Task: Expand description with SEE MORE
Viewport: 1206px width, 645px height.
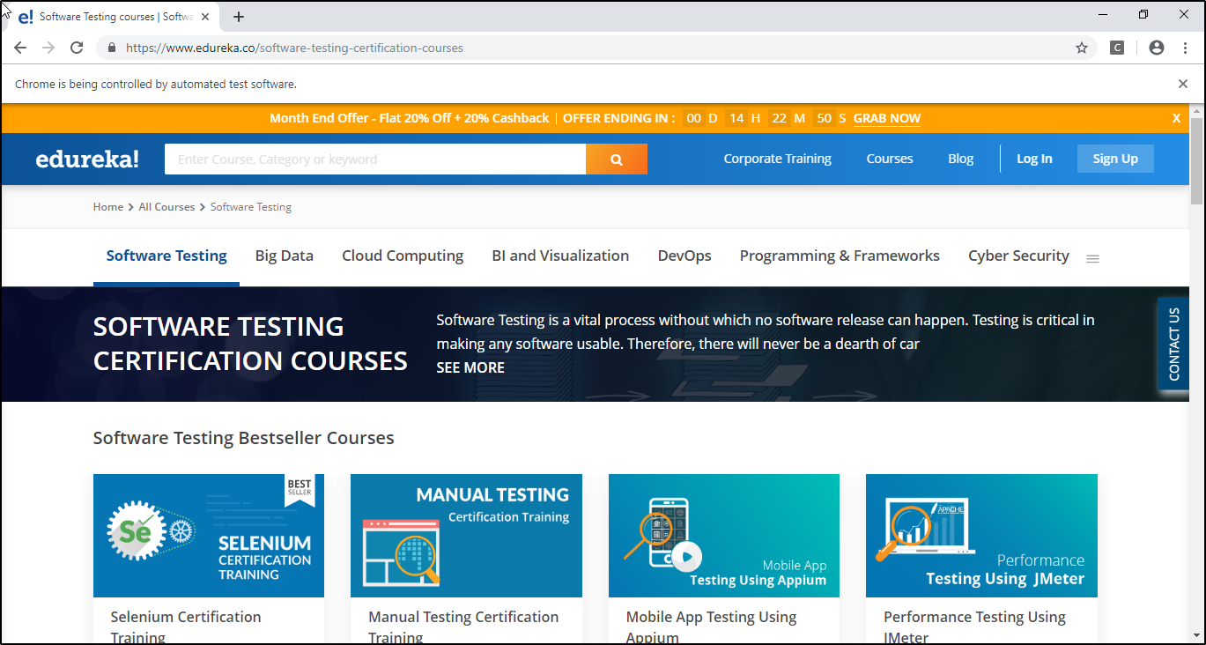Action: pos(470,367)
